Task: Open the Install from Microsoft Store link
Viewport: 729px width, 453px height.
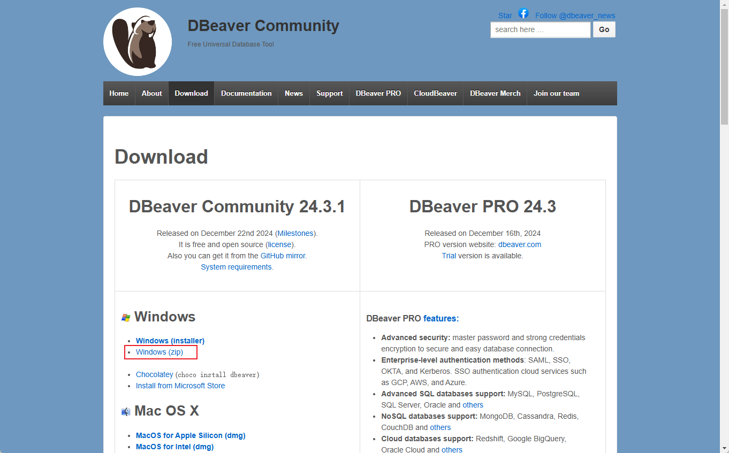Action: click(180, 386)
